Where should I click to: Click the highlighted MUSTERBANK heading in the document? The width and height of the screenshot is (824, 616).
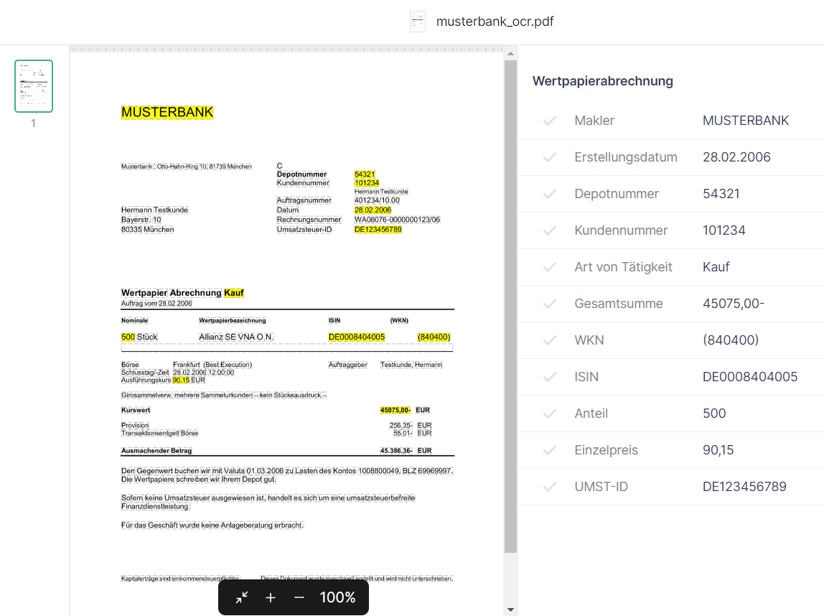coord(167,113)
